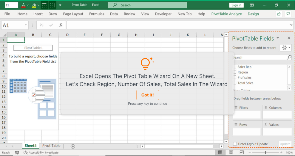The image size is (295, 156).
Task: Switch to Page Break Preview icon
Action: [x=242, y=152]
